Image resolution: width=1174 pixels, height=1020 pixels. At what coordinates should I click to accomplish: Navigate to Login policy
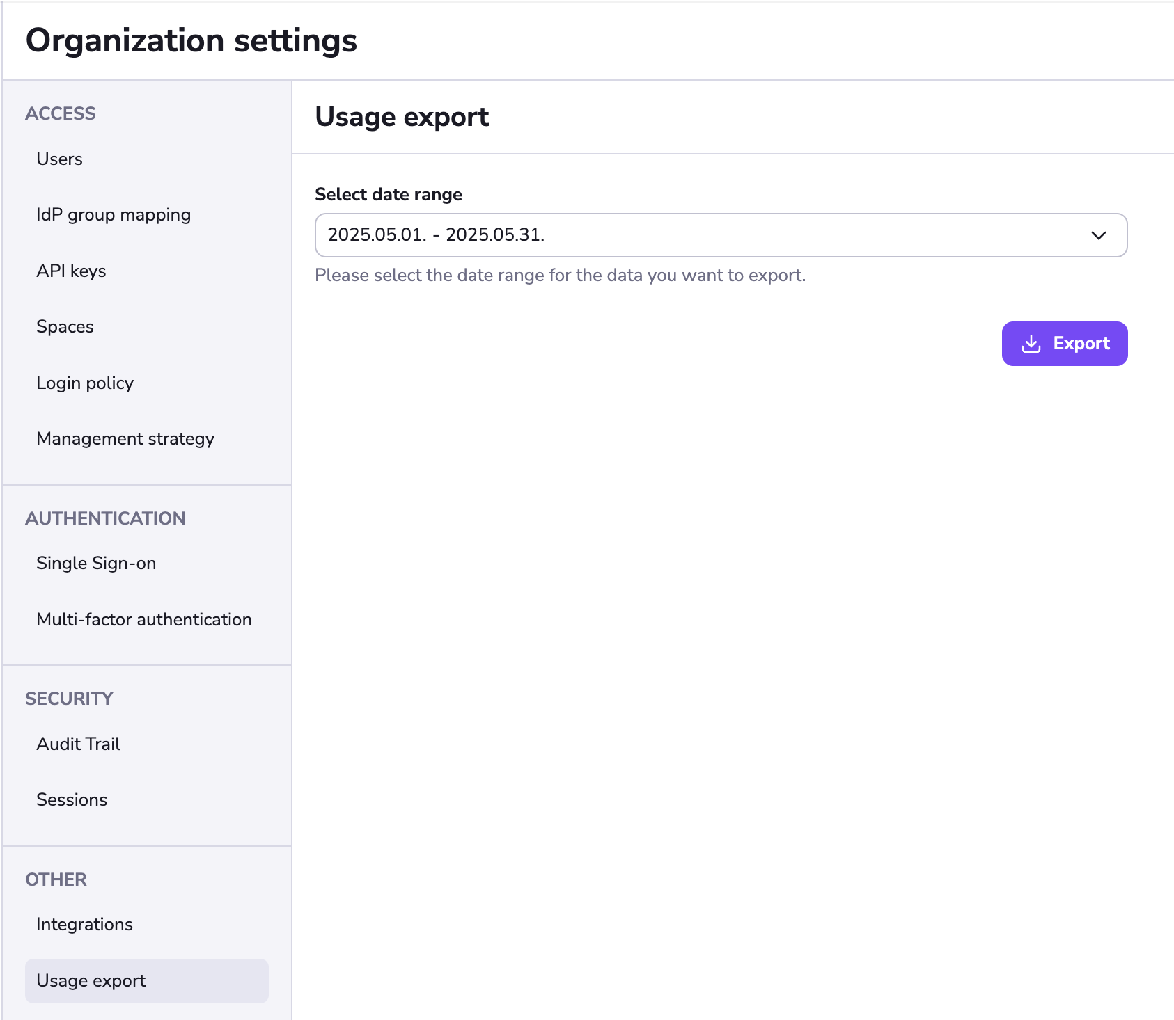(85, 383)
